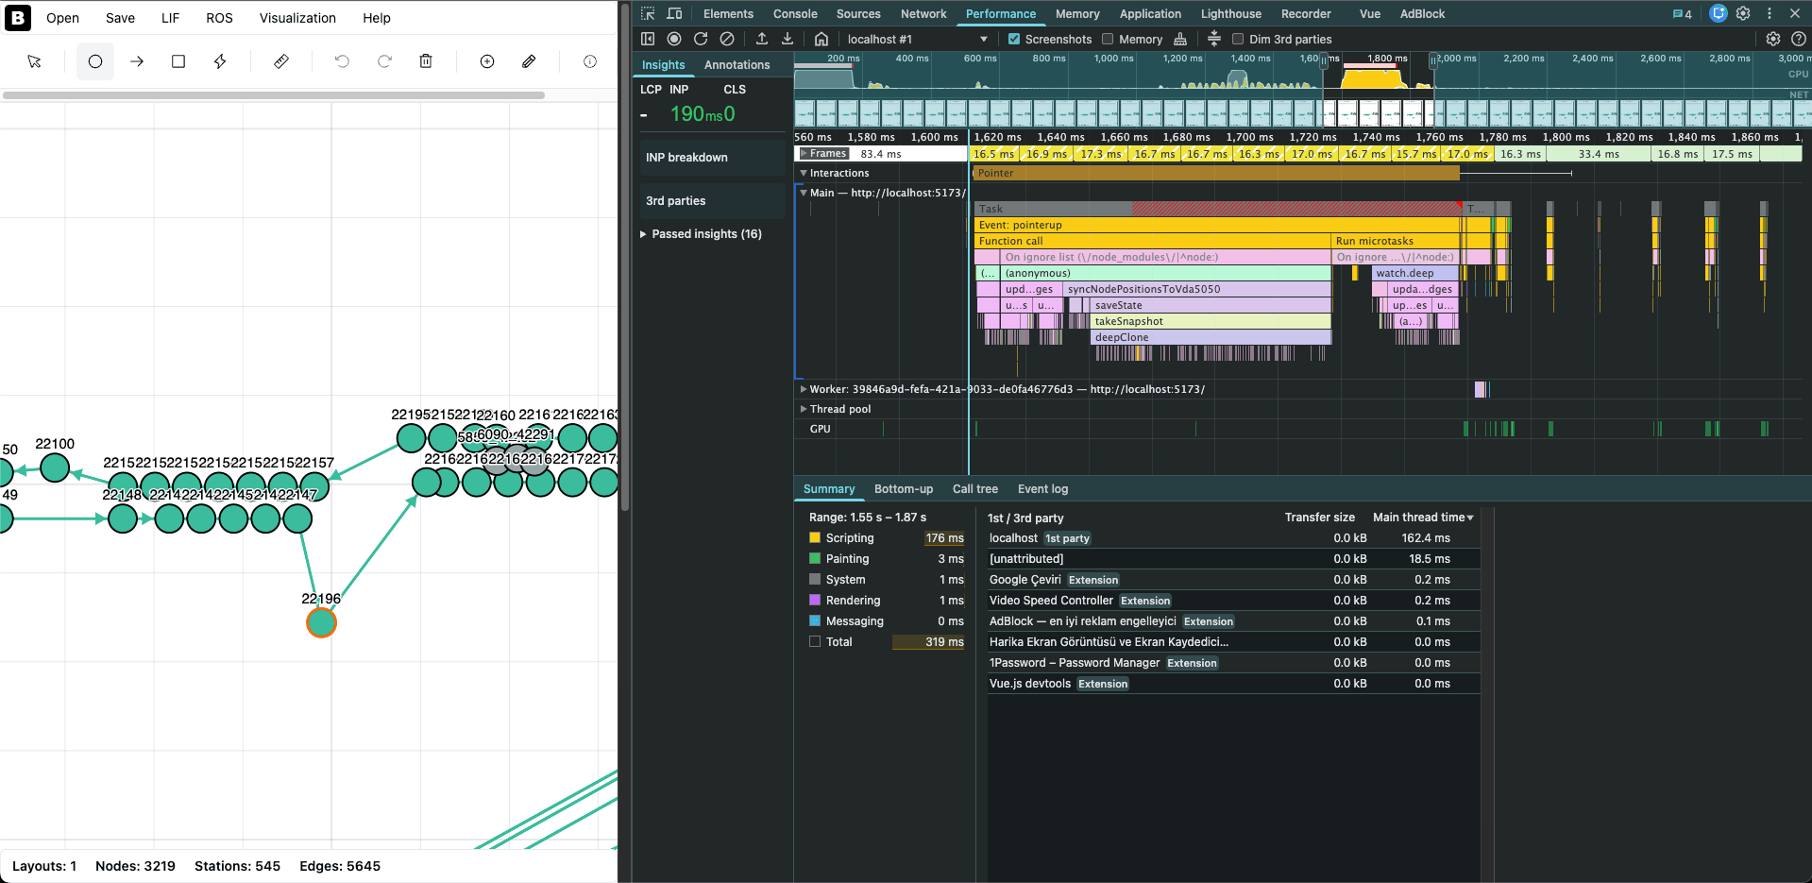The image size is (1812, 883).
Task: Select the ruler measurement tool
Action: [280, 60]
